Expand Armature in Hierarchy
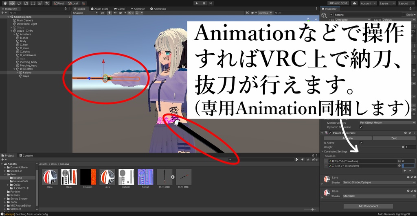The width and height of the screenshot is (417, 216). pos(15,34)
